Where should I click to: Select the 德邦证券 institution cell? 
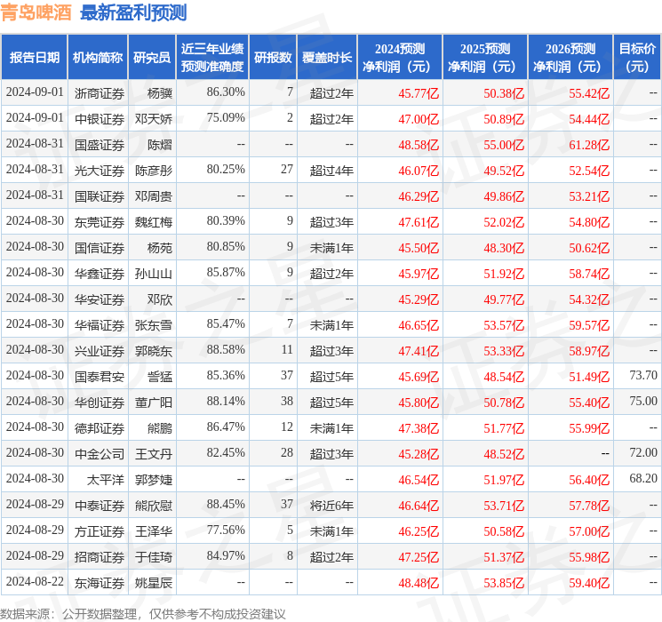pos(100,428)
